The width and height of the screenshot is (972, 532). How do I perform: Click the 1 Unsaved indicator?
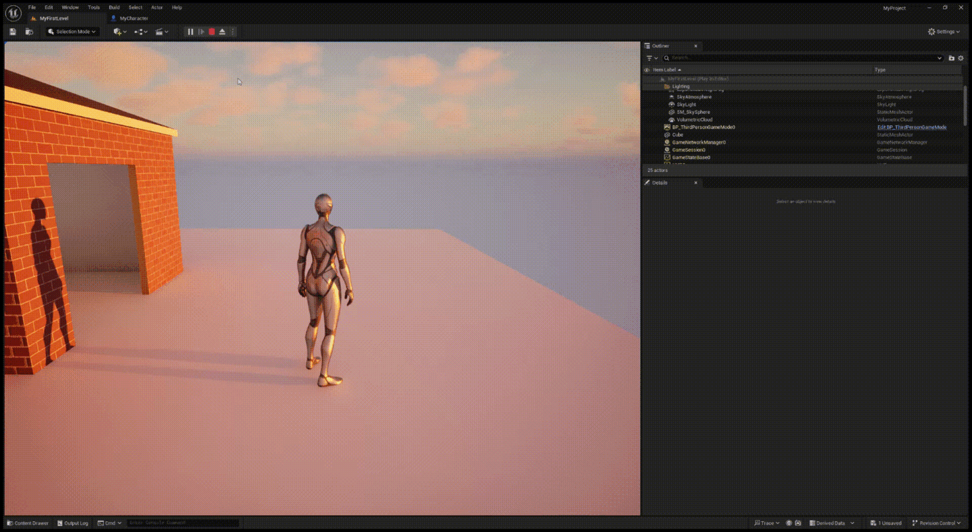tap(886, 523)
